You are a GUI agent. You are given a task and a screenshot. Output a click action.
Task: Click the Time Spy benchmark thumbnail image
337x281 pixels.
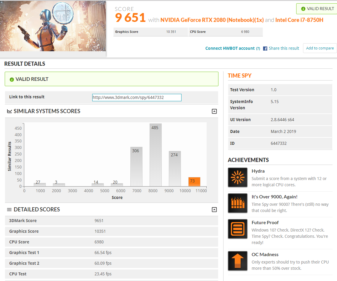click(x=53, y=26)
